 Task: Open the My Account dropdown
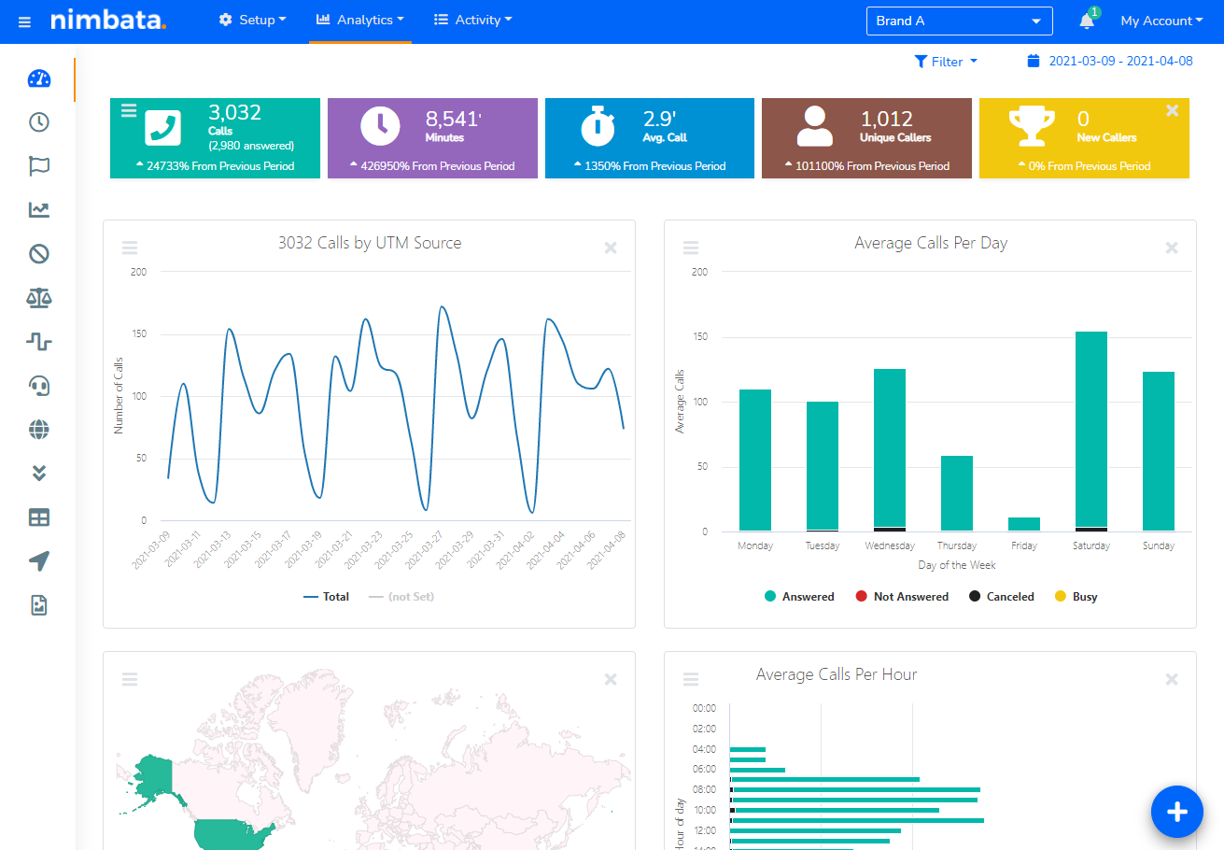click(1161, 21)
